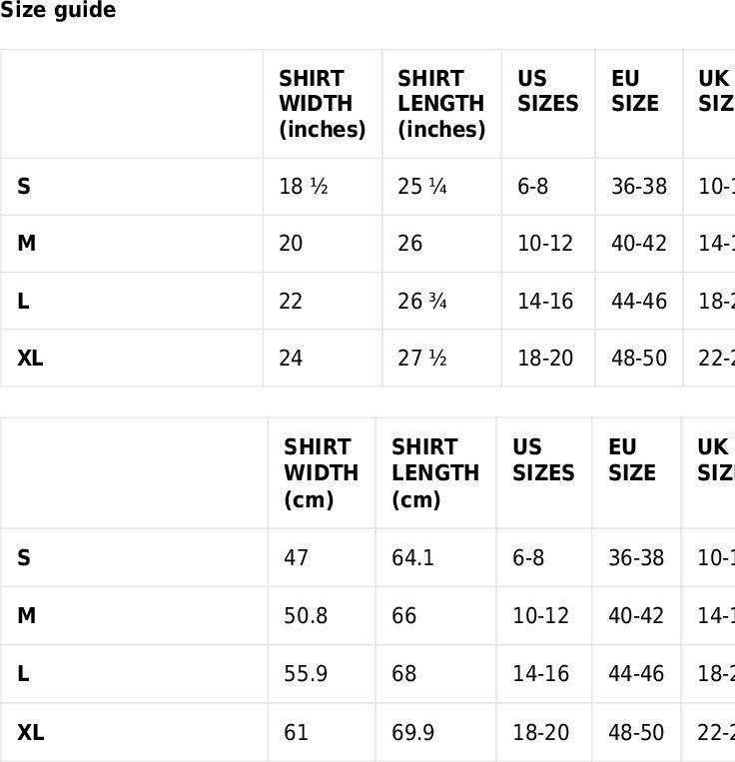Click the 55.9 width value

click(x=306, y=673)
